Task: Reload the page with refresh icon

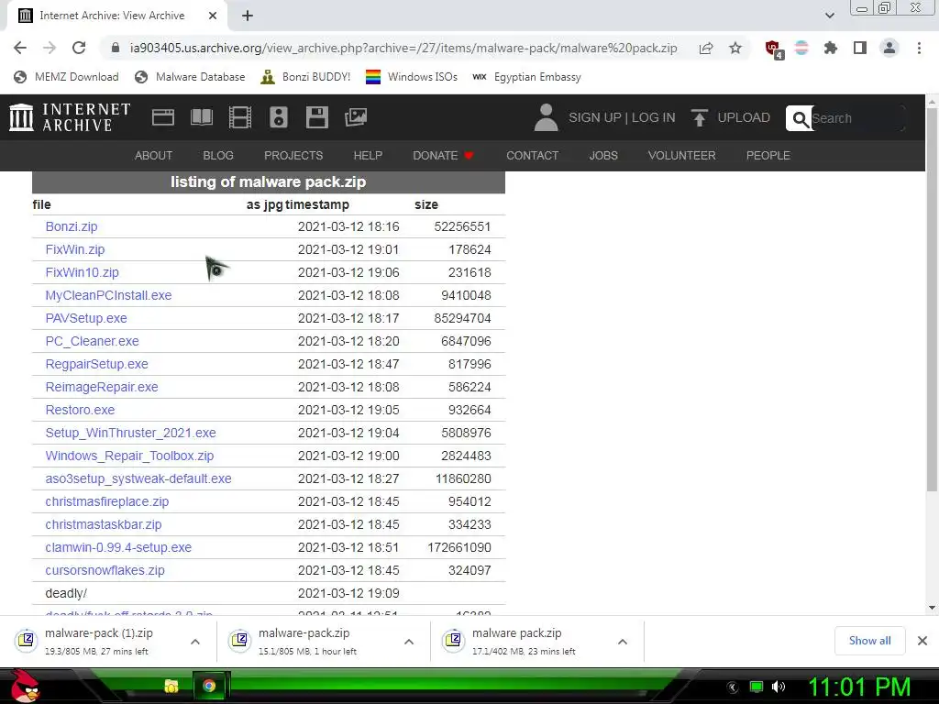Action: coord(79,48)
